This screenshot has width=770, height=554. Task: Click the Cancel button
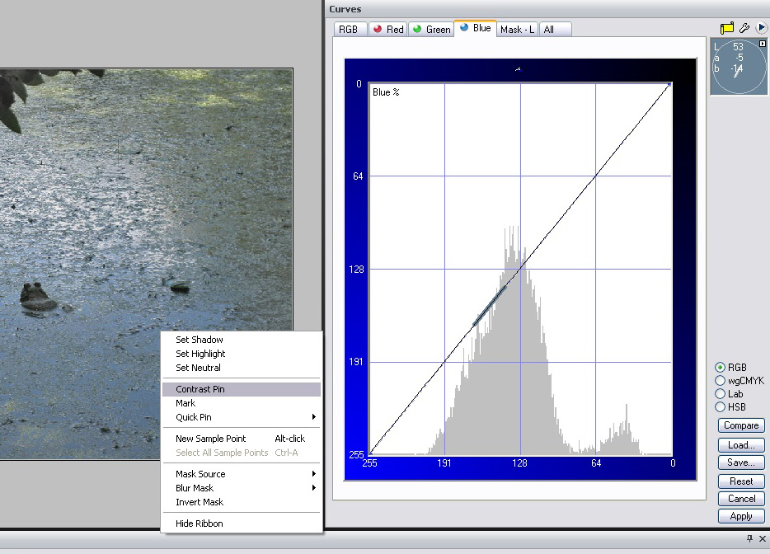[x=741, y=499]
